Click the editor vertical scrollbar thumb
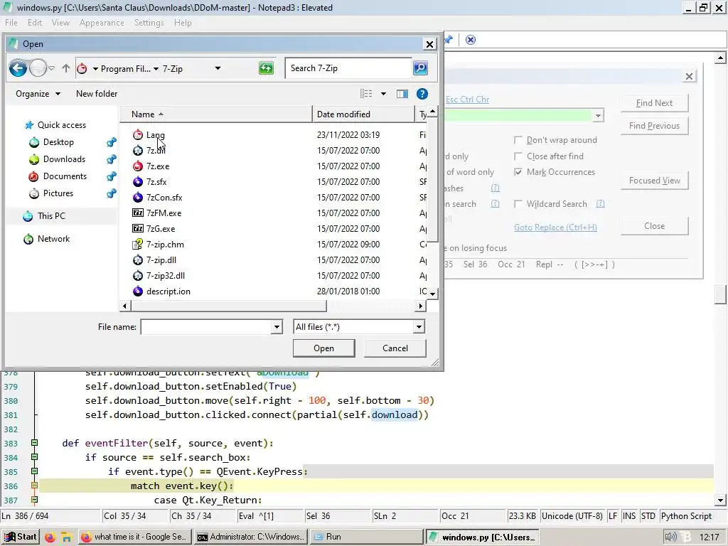The width and height of the screenshot is (728, 546). tap(720, 294)
